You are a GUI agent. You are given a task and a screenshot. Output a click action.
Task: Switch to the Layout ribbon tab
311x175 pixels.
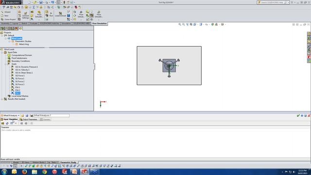(15, 23)
